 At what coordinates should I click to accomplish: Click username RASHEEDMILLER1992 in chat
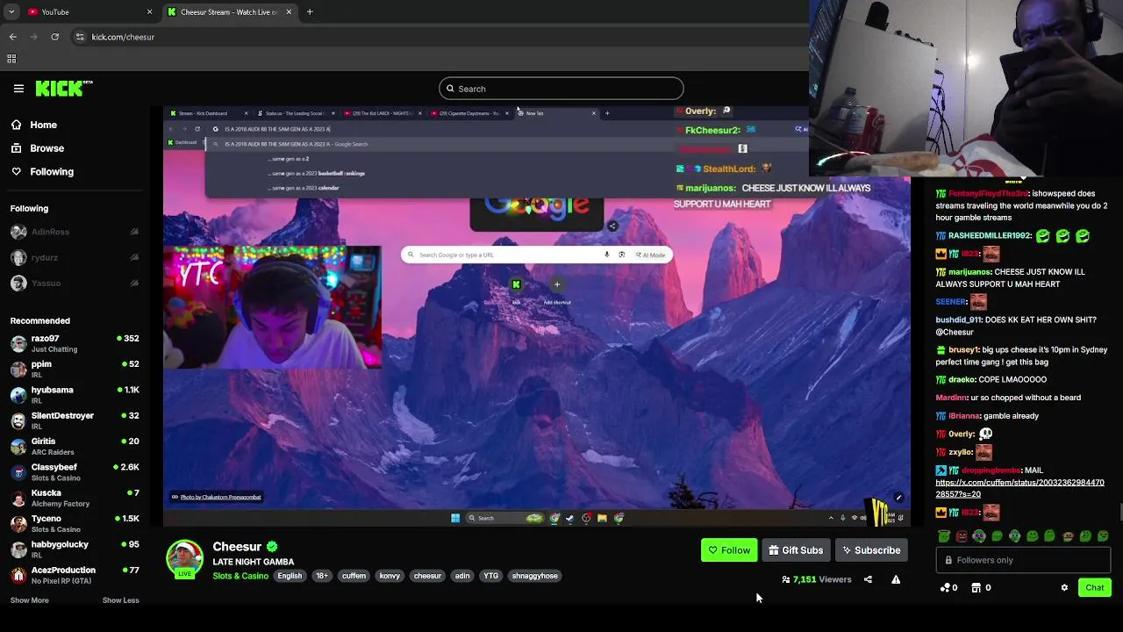click(990, 236)
